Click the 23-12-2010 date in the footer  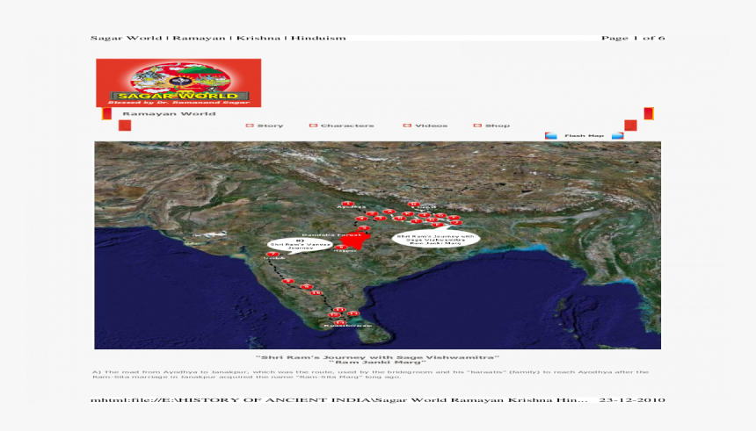632,400
